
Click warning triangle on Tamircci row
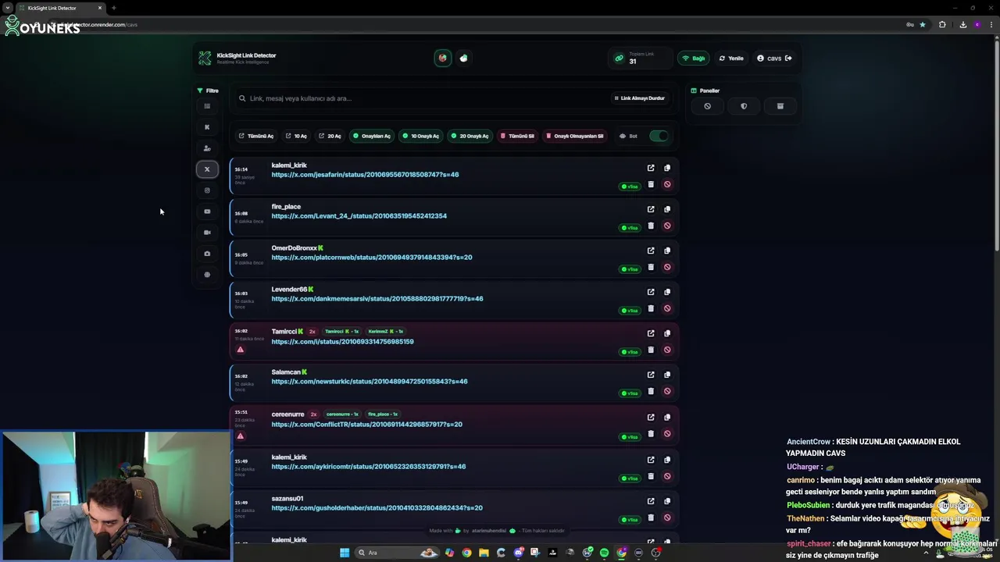pyautogui.click(x=241, y=350)
